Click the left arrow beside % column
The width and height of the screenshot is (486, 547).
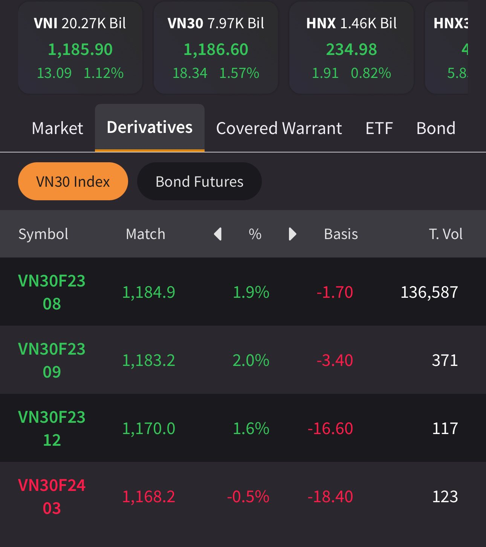point(218,234)
